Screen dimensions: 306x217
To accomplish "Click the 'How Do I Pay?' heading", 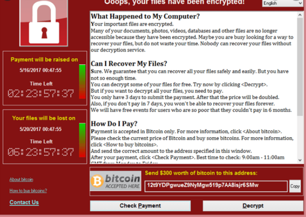I will point(114,123).
